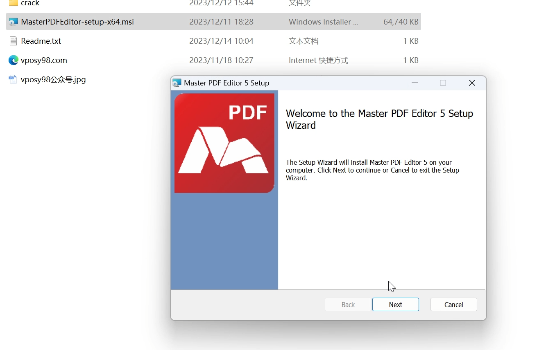Screen dimensions: 546x350
Task: Click the red Master PDF Editor logo
Action: coord(224,143)
